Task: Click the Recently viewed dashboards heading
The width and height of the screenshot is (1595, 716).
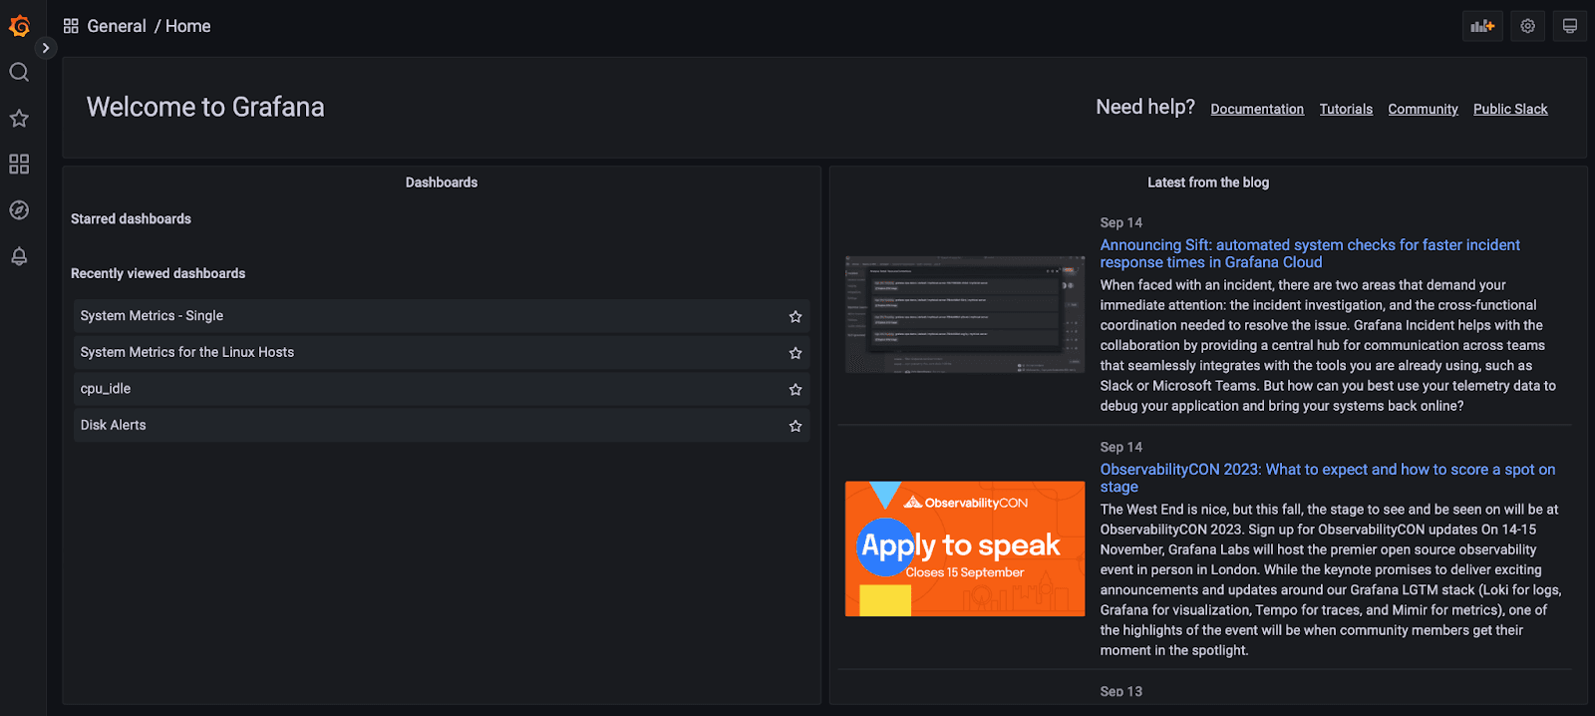Action: 158,273
